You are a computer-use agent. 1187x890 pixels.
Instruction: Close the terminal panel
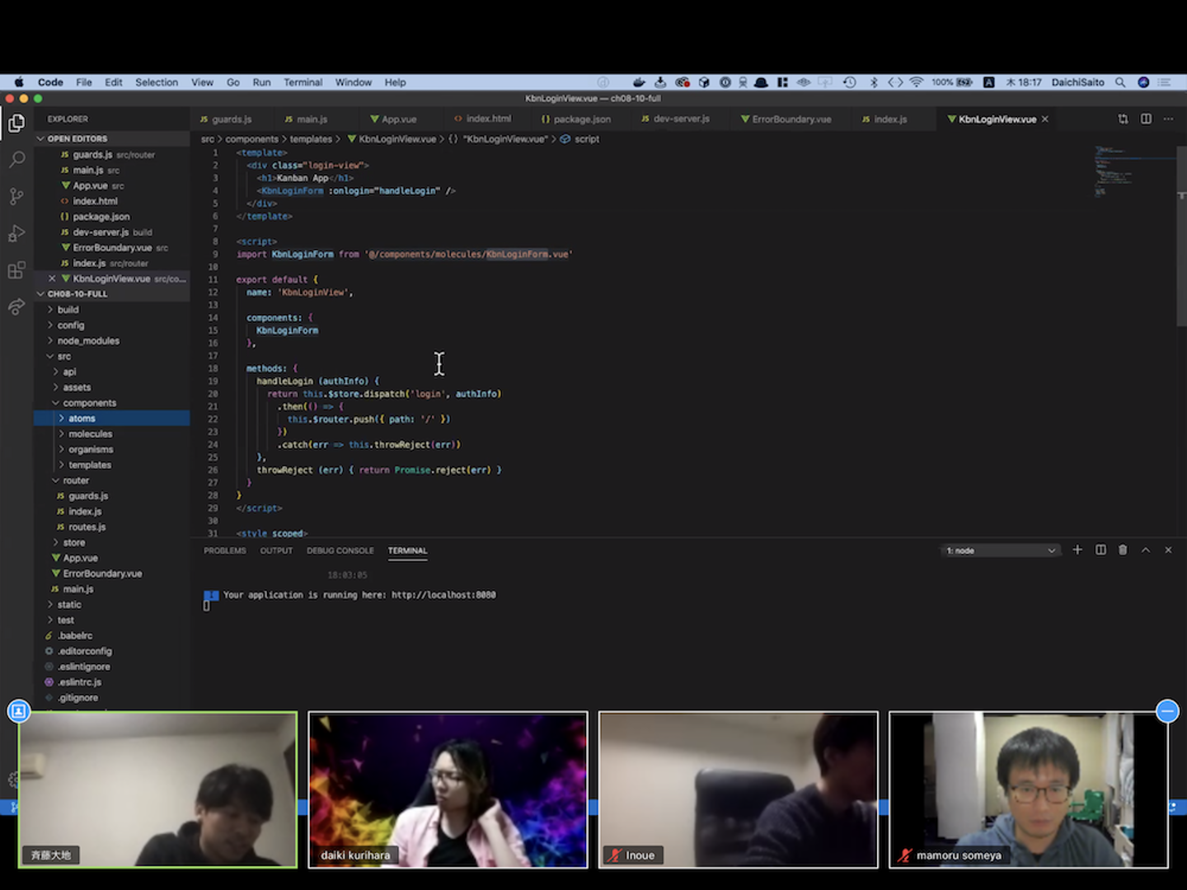click(x=1168, y=550)
